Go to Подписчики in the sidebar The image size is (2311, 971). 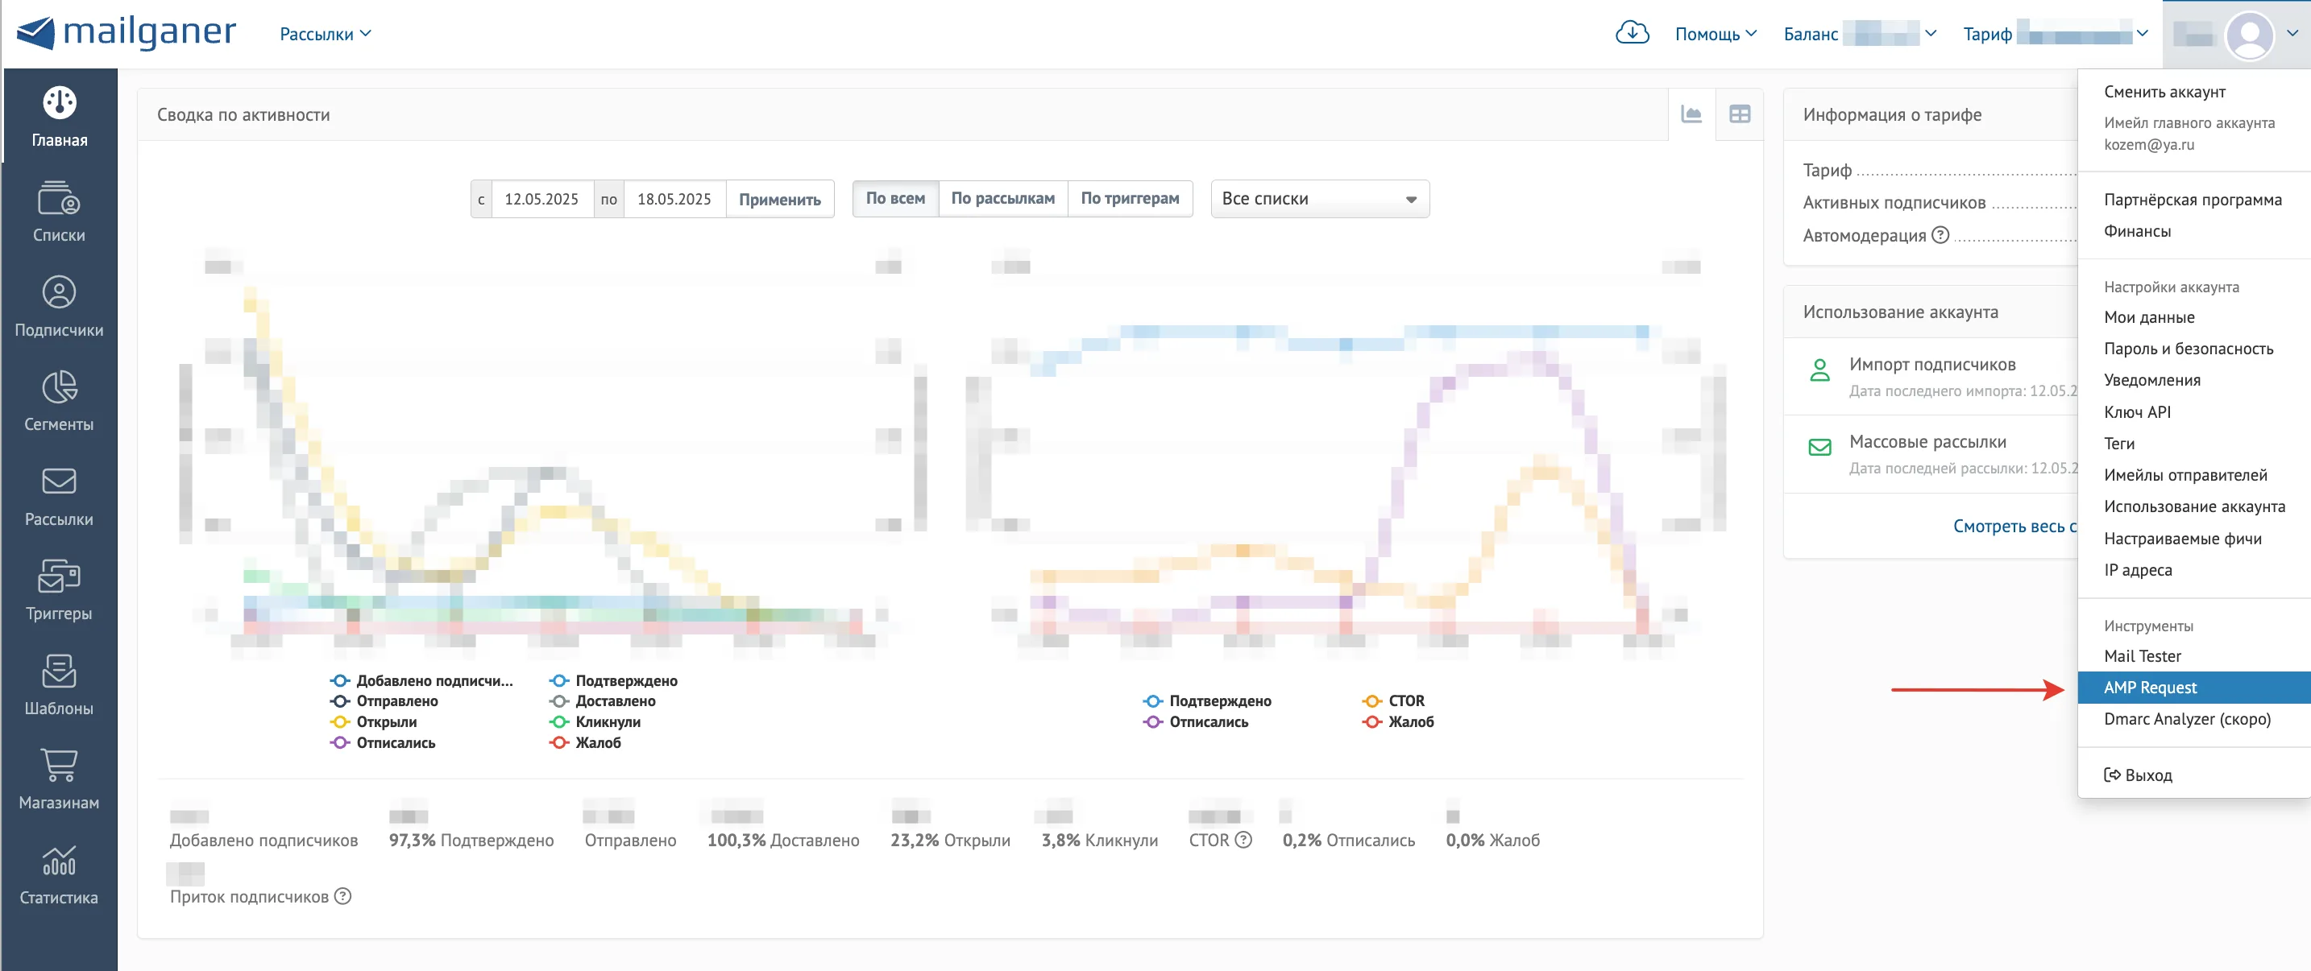click(59, 307)
